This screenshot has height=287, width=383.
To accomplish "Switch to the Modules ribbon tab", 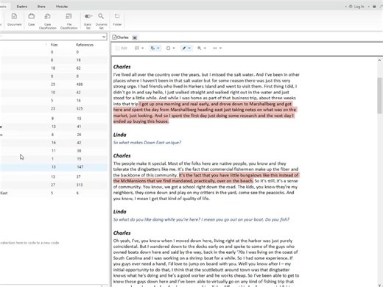I will (x=62, y=7).
